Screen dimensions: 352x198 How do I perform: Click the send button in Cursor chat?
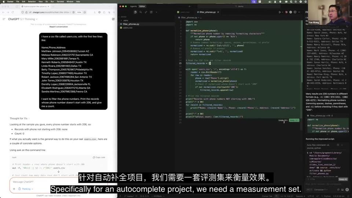347,190
